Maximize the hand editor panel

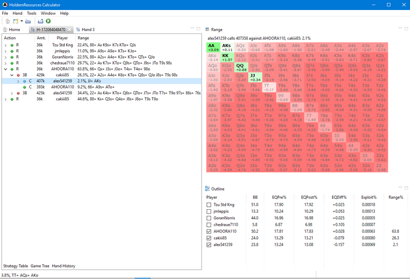coord(199,28)
